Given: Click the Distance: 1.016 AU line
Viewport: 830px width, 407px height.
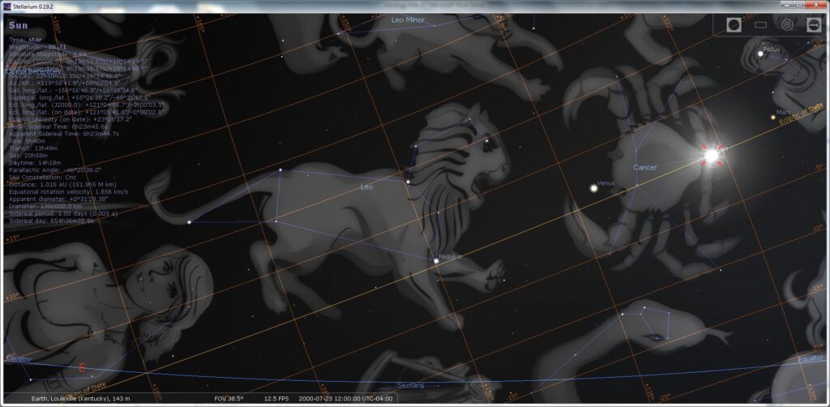Looking at the screenshot, I should coord(62,184).
